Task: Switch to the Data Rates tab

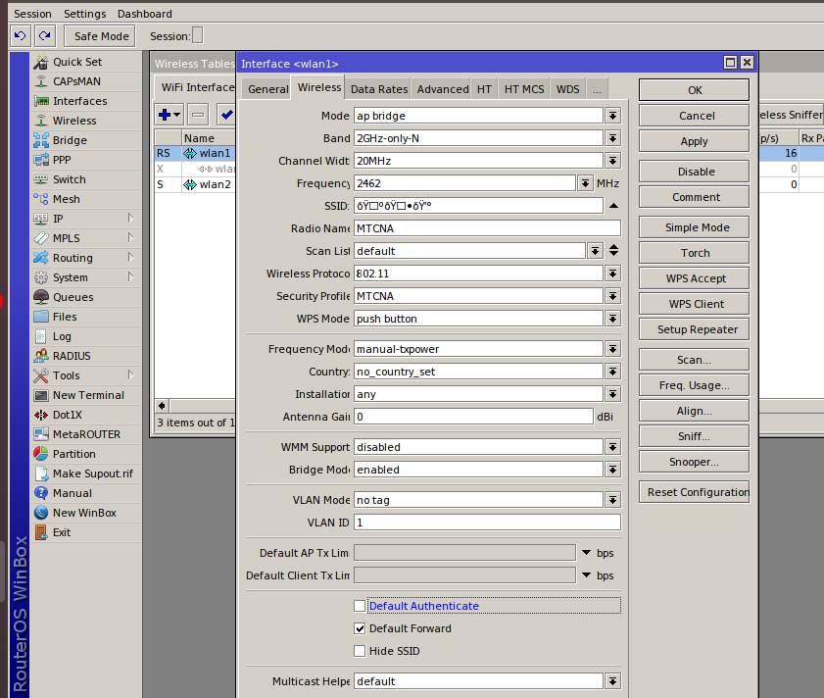Action: (378, 89)
